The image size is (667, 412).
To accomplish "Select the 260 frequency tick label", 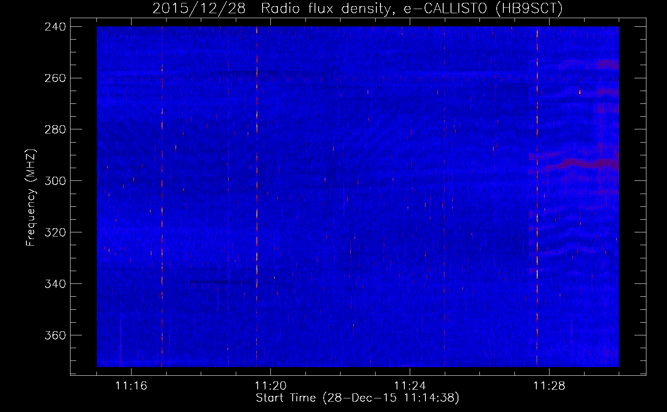I will pos(55,78).
